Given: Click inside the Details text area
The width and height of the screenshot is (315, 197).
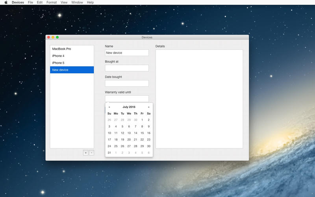Looking at the screenshot, I should [199, 98].
